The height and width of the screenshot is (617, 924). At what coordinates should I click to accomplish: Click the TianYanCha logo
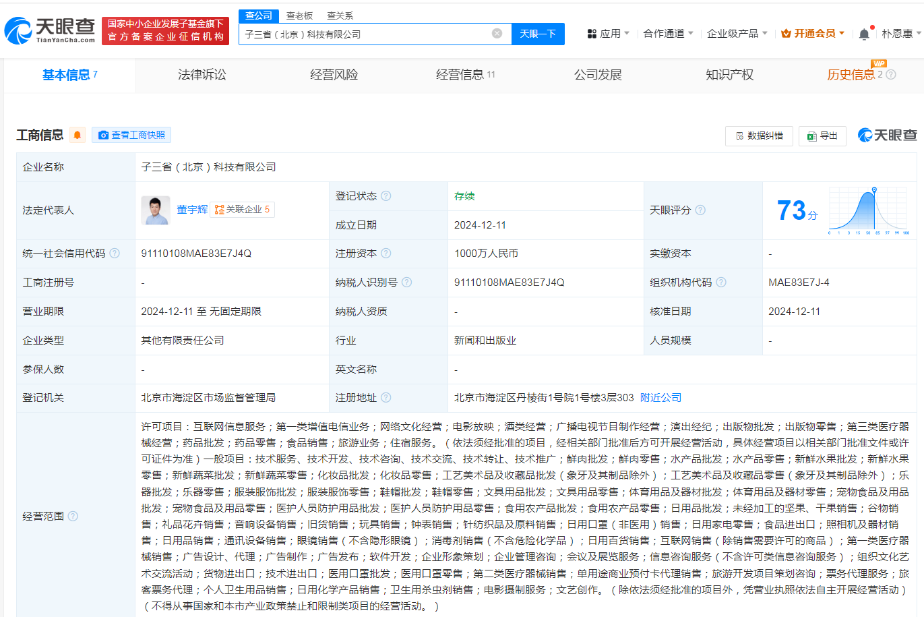50,31
